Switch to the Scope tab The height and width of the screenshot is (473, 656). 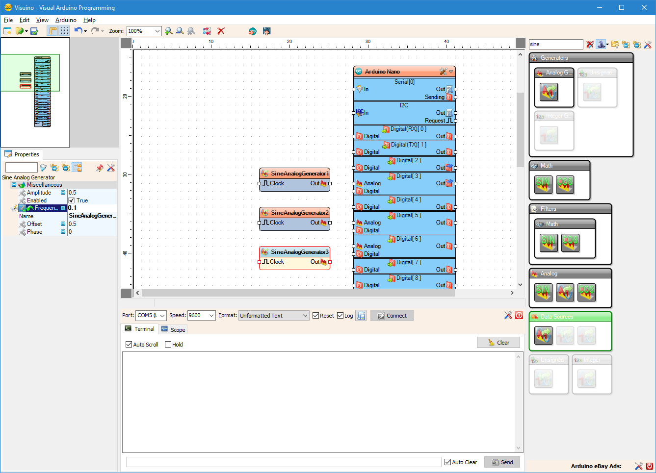tap(173, 329)
